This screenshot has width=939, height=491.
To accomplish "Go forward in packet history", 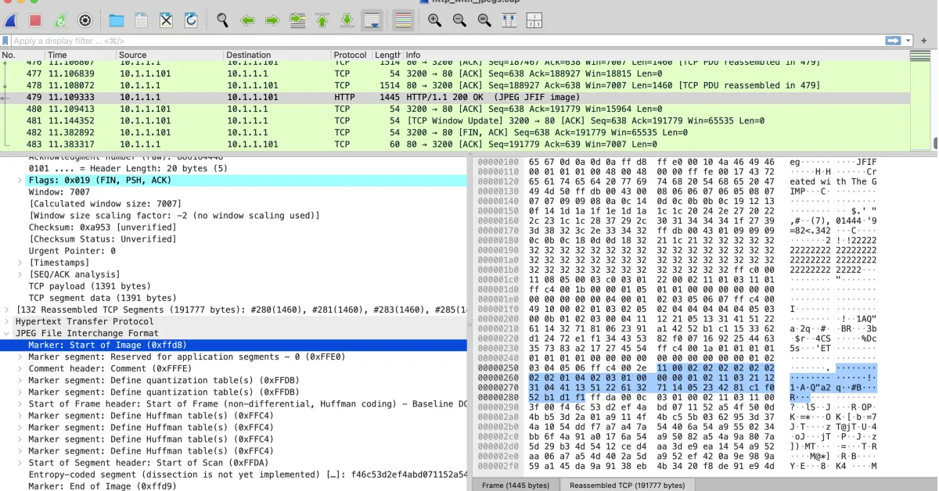I will click(272, 20).
